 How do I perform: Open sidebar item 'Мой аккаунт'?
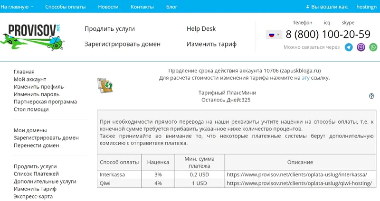coord(30,79)
